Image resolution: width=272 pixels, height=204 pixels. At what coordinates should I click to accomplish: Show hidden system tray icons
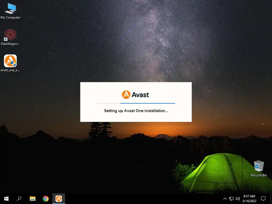225,199
